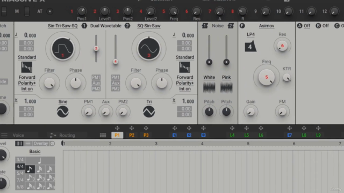Select the 3/4 time signature
The height and width of the screenshot is (193, 344).
point(20,160)
